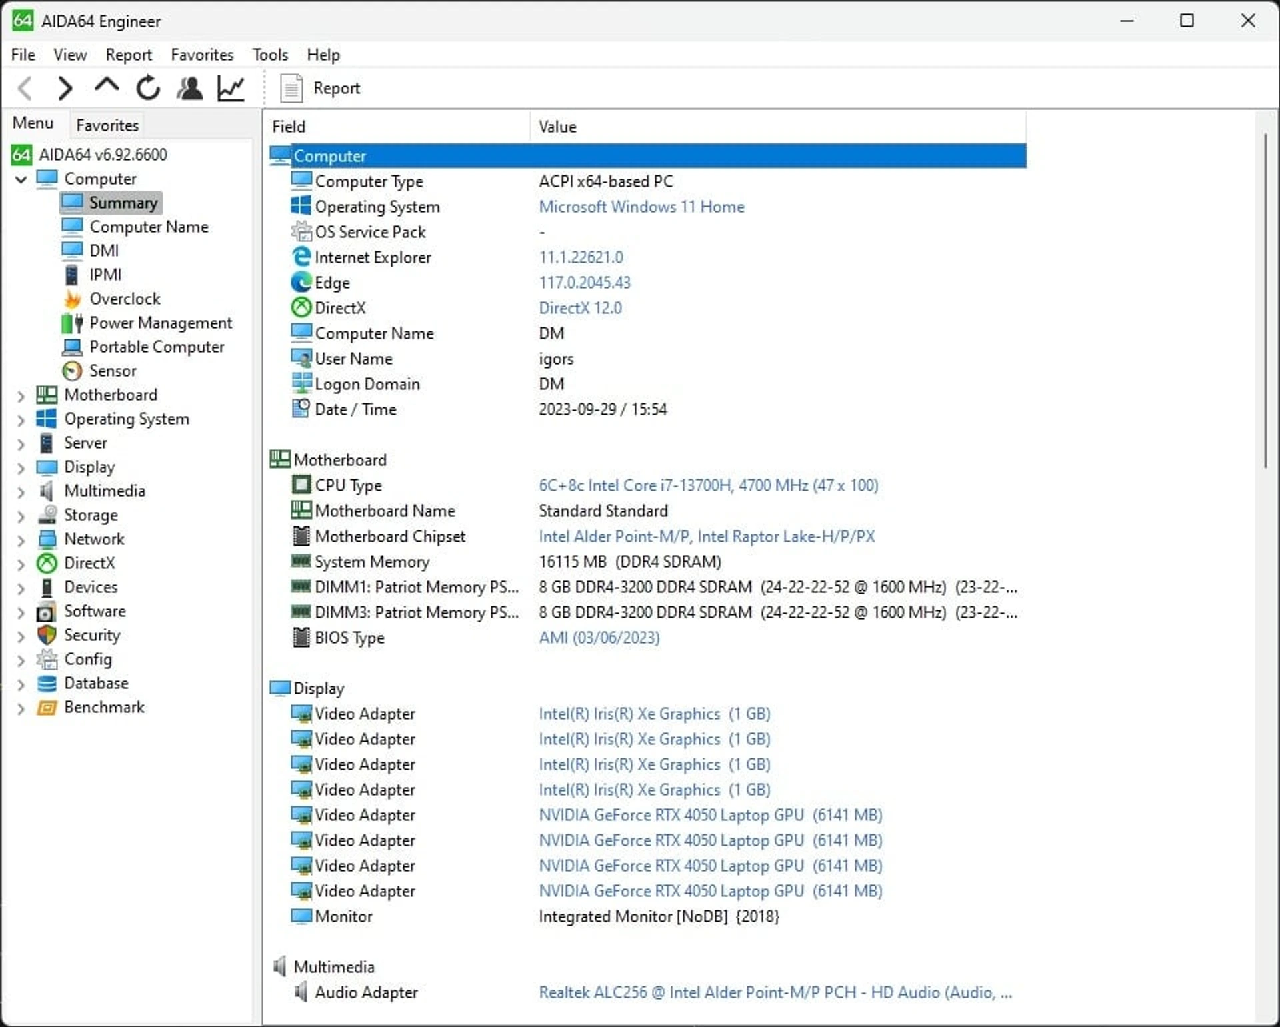Click the Forward navigation arrow
This screenshot has height=1027, width=1280.
click(x=65, y=88)
